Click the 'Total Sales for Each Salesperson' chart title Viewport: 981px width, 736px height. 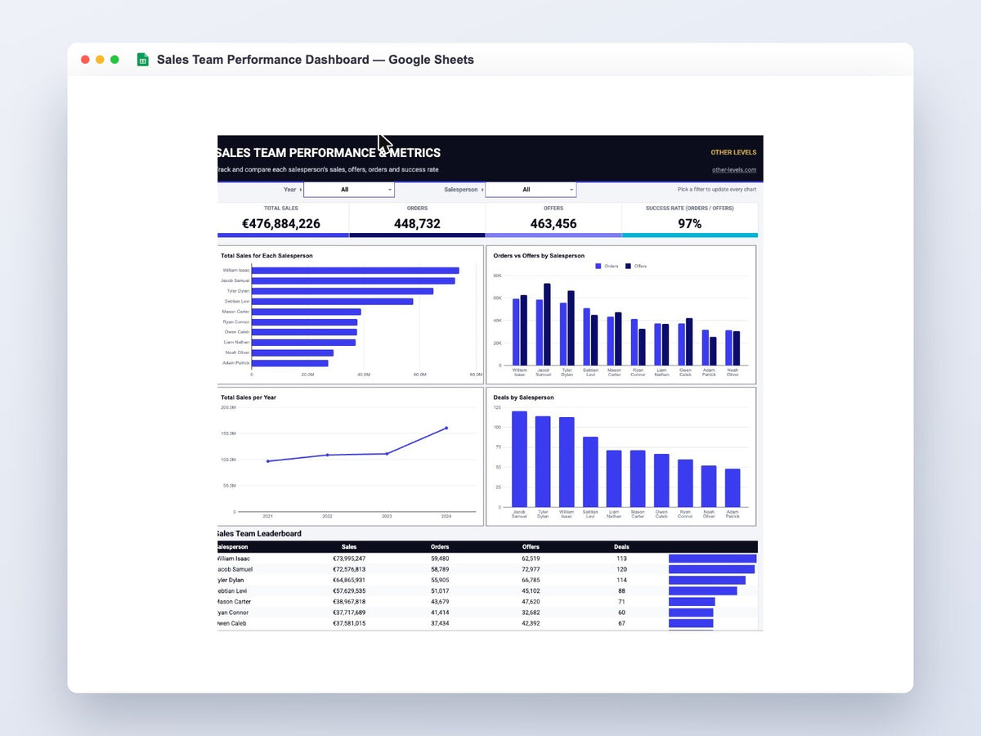pos(267,256)
